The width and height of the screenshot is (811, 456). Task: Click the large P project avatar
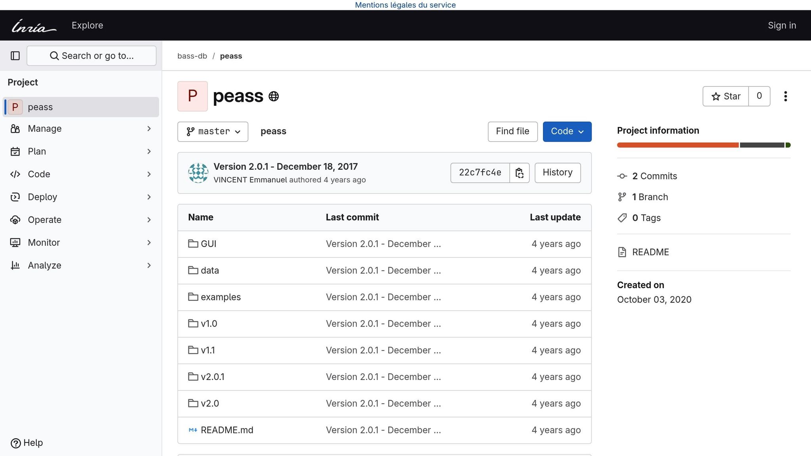(192, 96)
